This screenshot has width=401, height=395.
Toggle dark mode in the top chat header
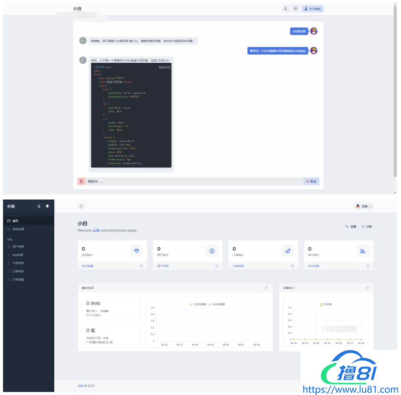pyautogui.click(x=286, y=9)
